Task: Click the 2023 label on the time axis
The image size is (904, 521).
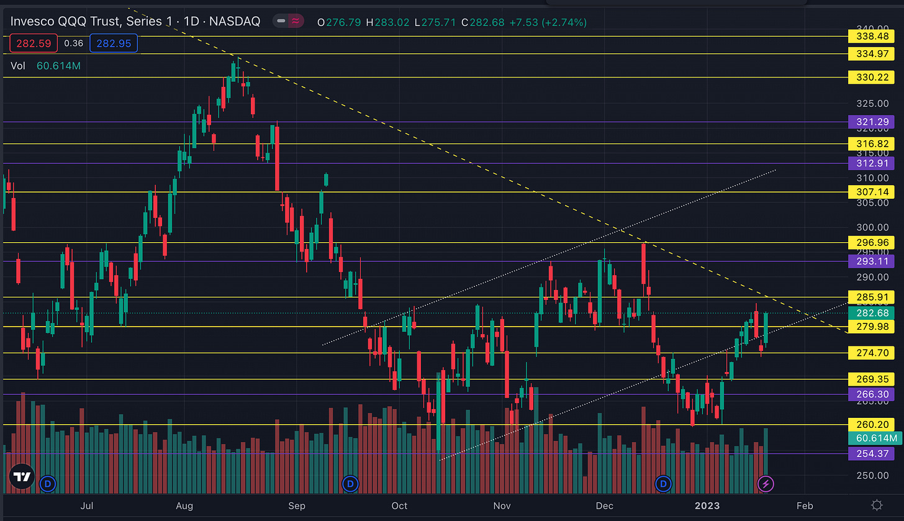Action: (708, 505)
